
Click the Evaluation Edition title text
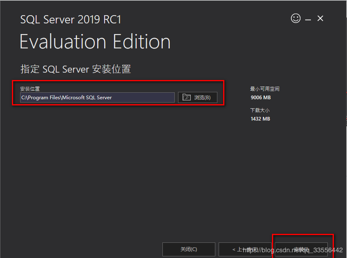click(95, 41)
